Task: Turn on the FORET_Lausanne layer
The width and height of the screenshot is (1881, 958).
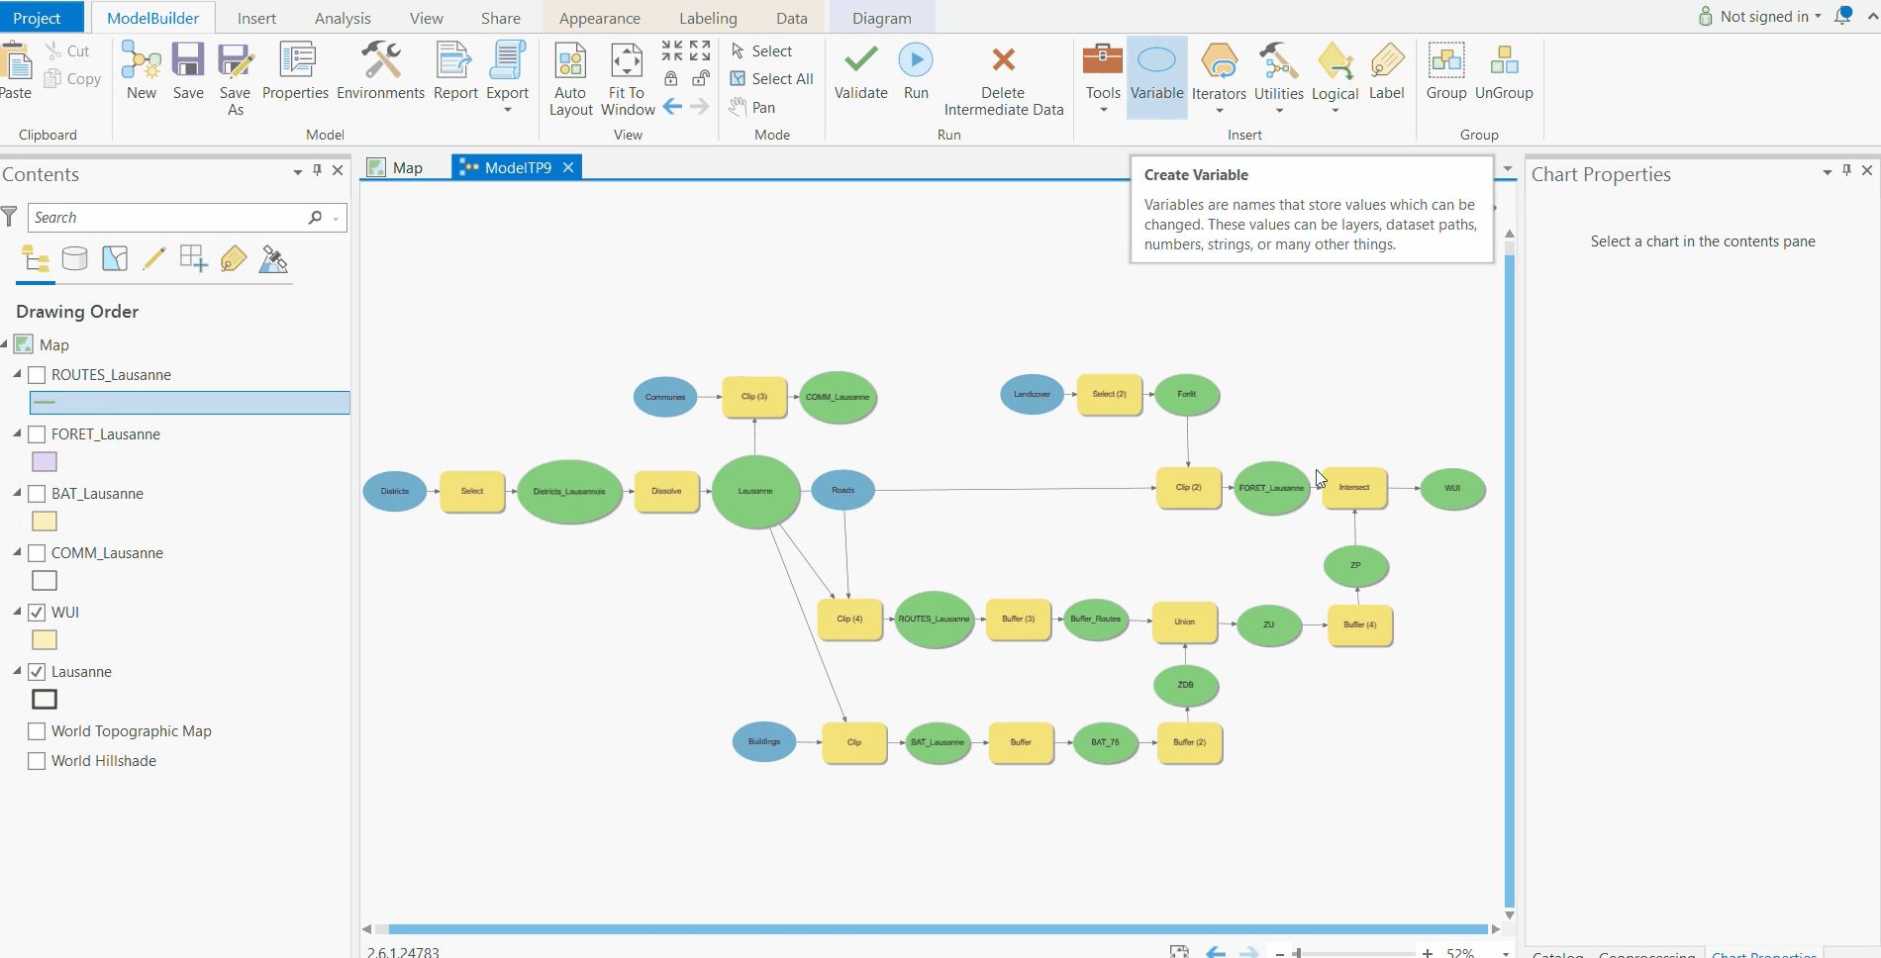Action: [x=38, y=434]
